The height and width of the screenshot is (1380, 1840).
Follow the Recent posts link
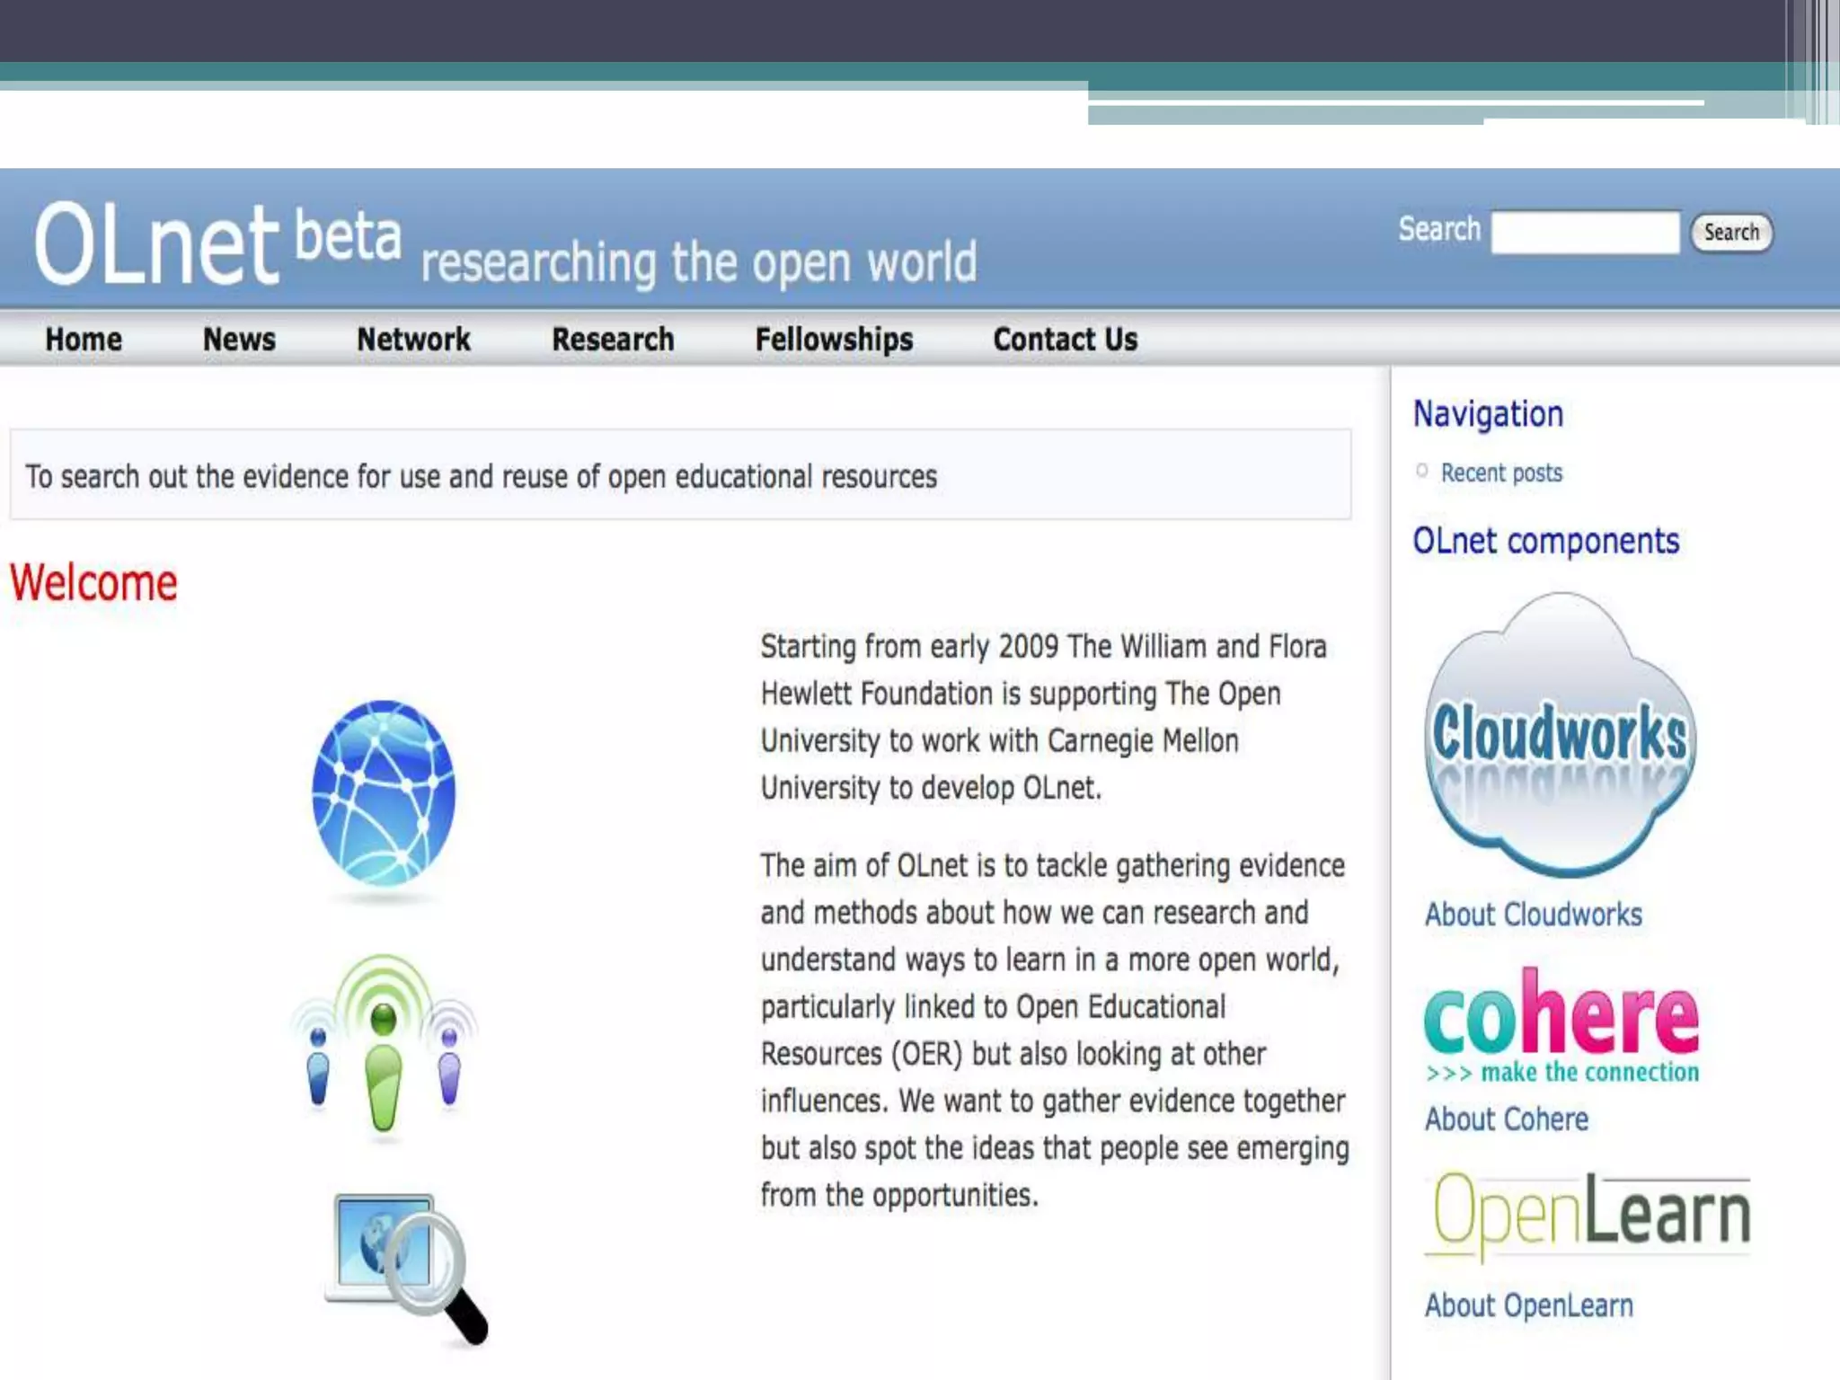[1501, 473]
